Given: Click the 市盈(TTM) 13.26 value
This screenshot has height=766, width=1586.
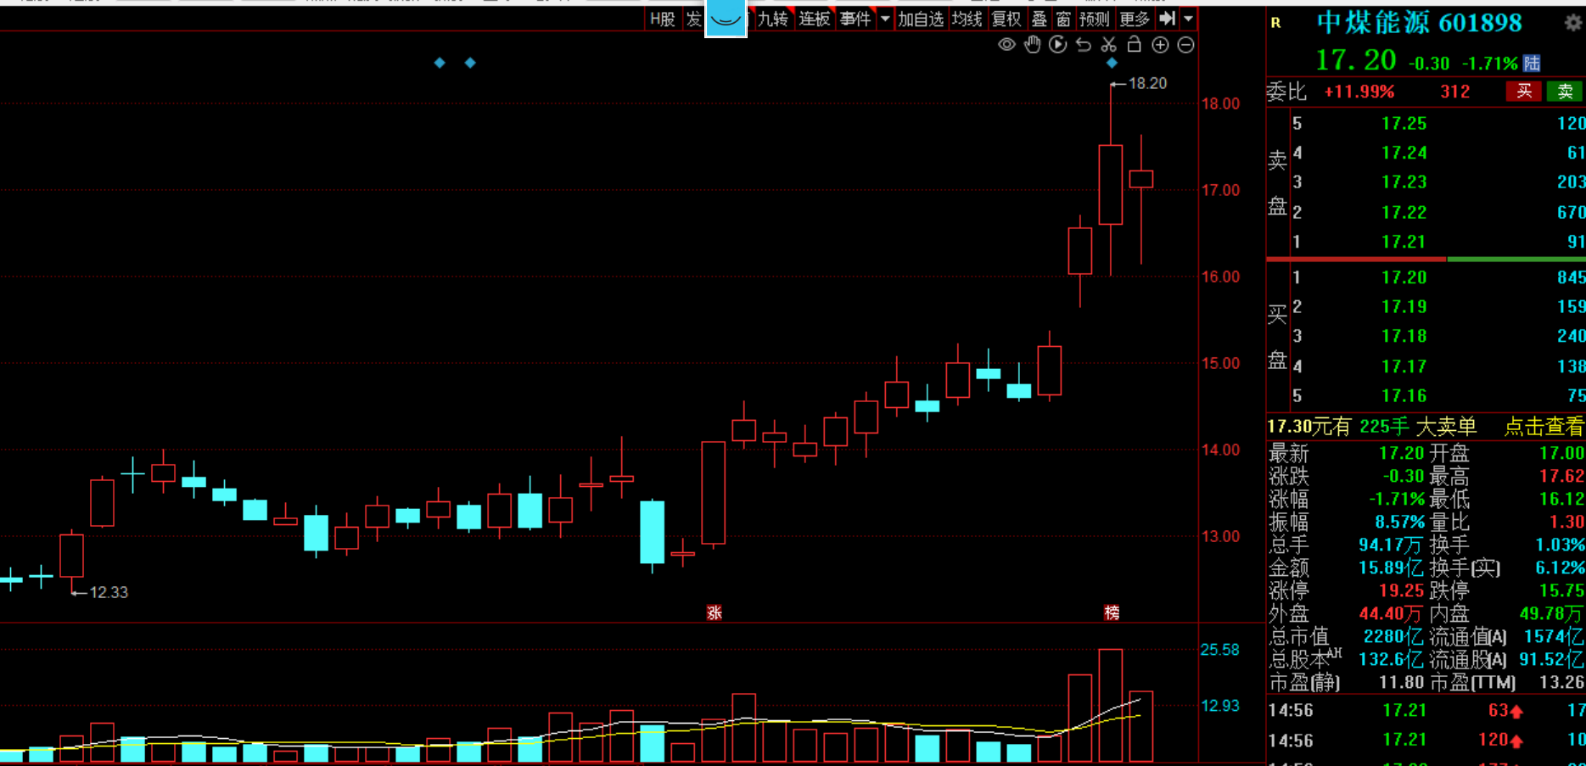Looking at the screenshot, I should (1561, 682).
